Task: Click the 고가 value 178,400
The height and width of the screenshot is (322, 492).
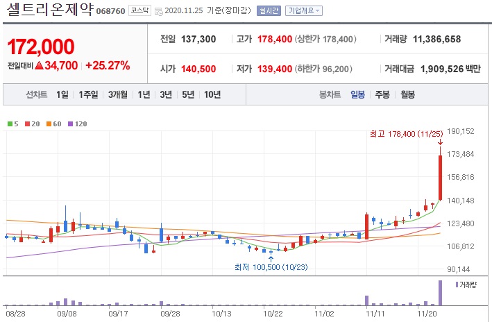Action: pyautogui.click(x=275, y=40)
